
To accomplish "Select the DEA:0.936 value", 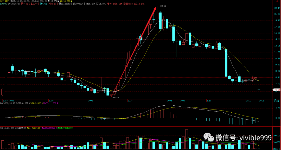I will tap(36, 103).
